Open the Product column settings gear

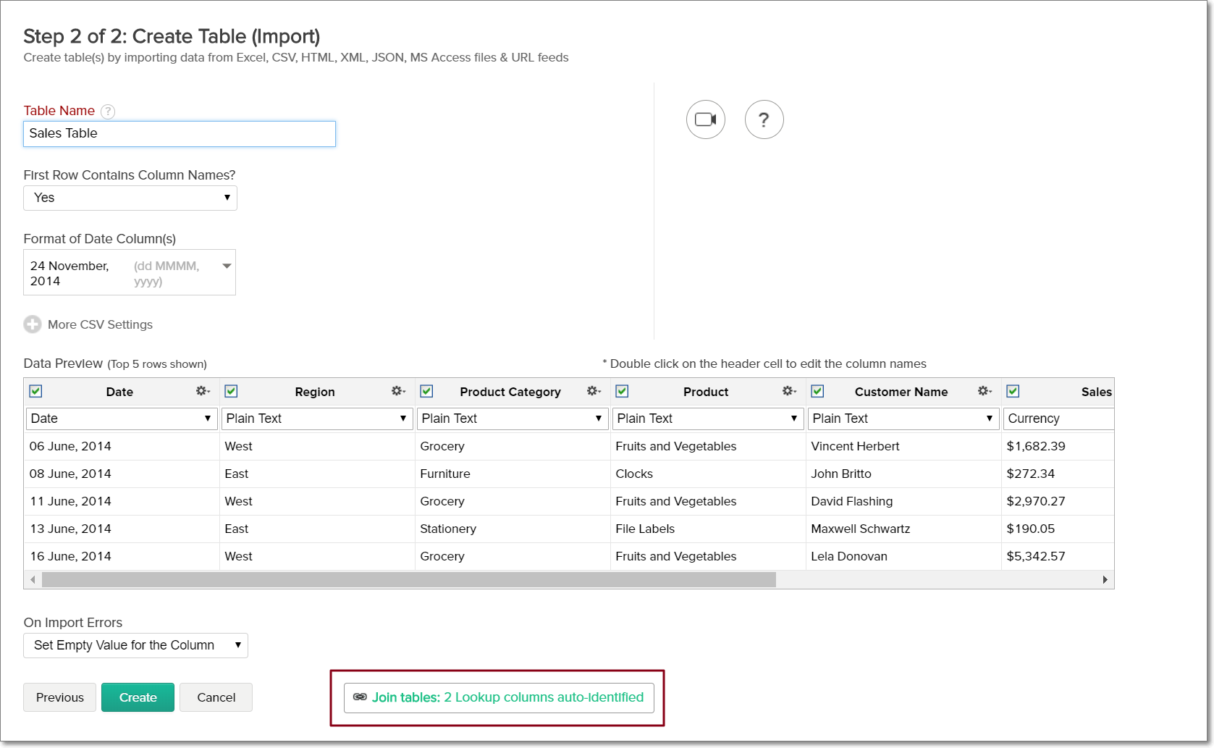tap(789, 391)
